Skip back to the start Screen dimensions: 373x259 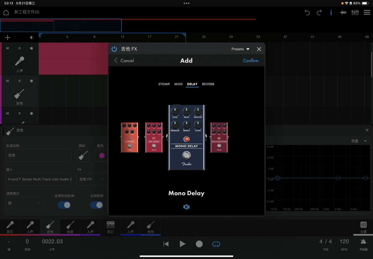tap(166, 244)
